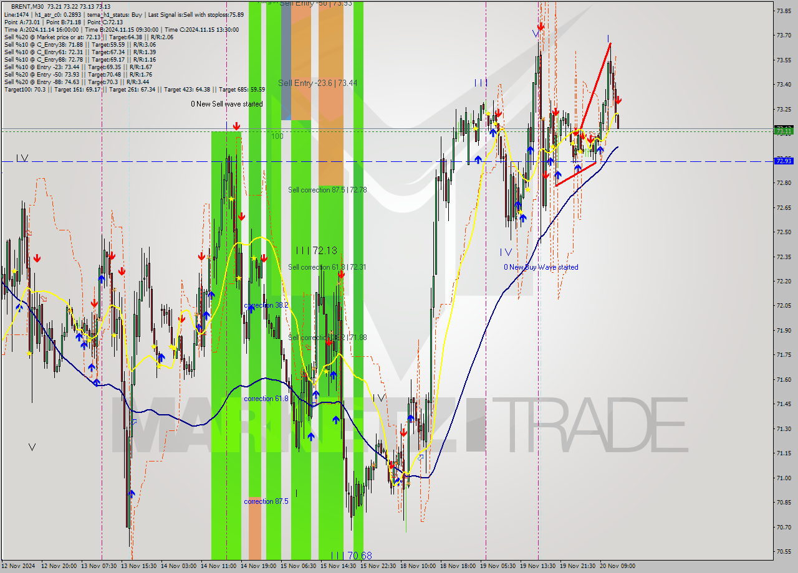
Task: Click the '15 Nov 06:30' time axis label
Action: [298, 566]
